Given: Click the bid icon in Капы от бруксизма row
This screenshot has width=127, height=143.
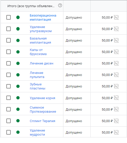Looking at the screenshot, I should pyautogui.click(x=117, y=52).
